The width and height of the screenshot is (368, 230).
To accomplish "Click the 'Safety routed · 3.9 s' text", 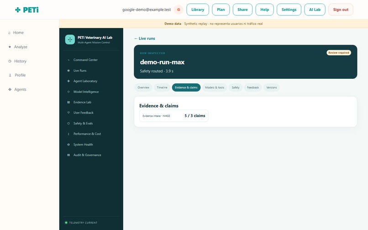I will click(157, 71).
